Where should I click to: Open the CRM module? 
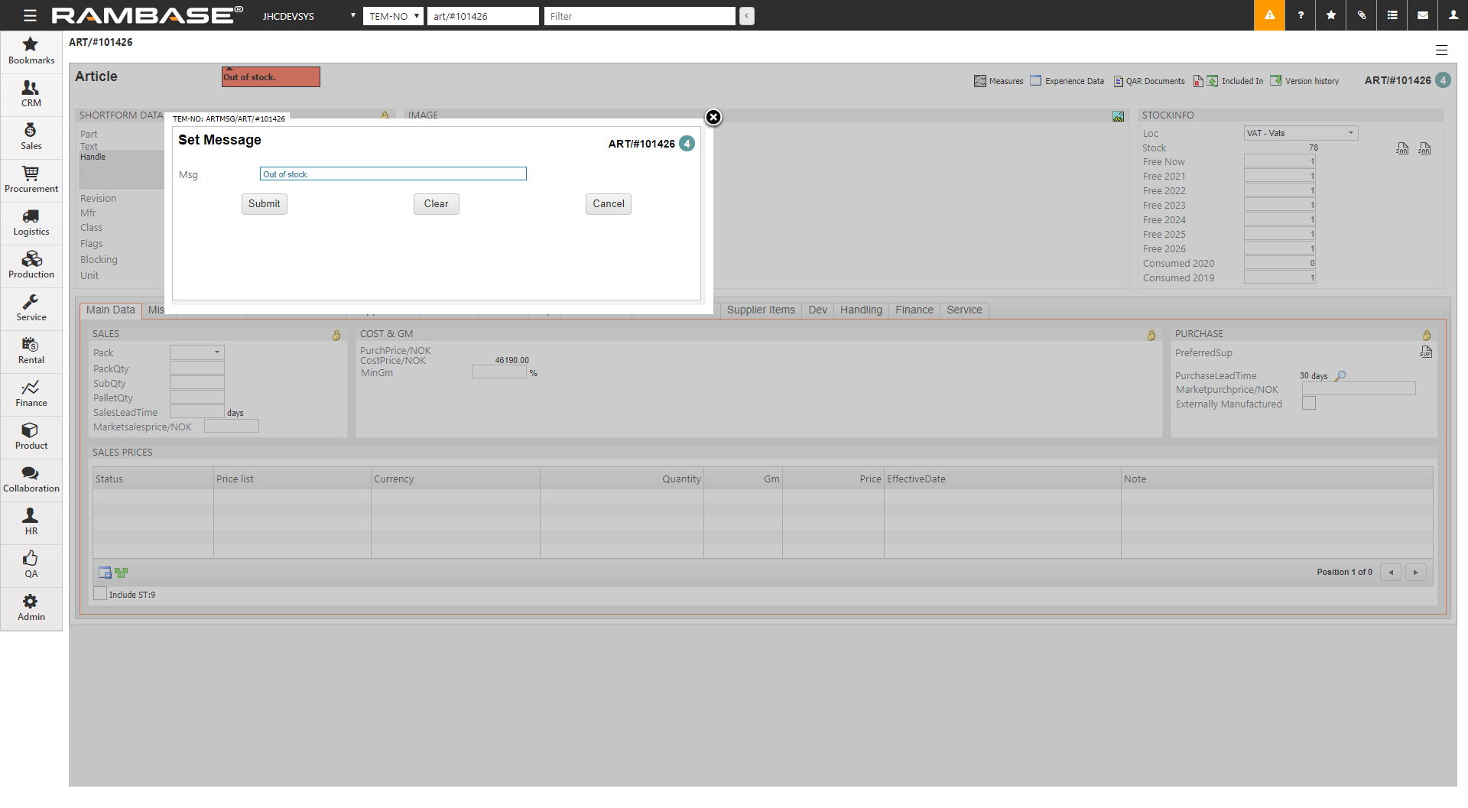tap(31, 94)
